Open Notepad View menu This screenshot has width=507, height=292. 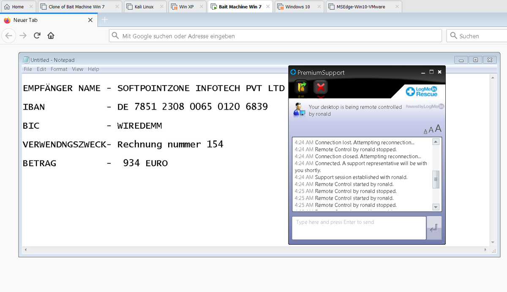tap(78, 69)
